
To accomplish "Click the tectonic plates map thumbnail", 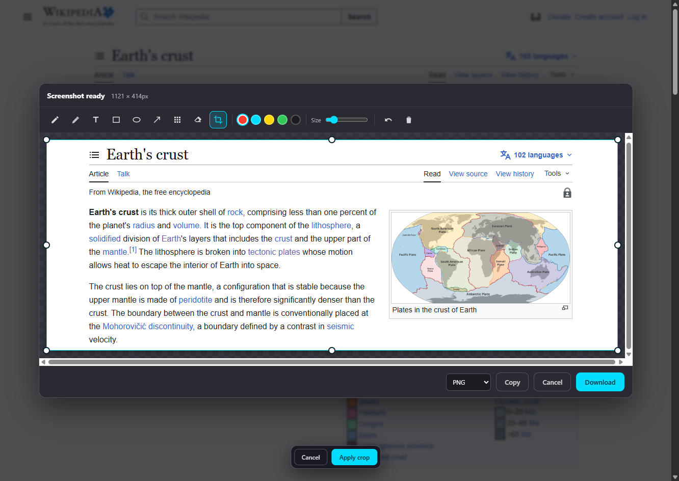I will click(481, 258).
